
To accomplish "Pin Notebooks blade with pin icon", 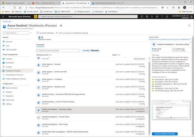I will click(x=61, y=26).
